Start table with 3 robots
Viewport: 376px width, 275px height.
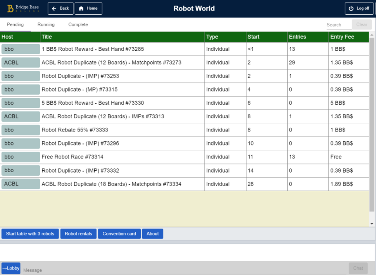click(x=30, y=234)
